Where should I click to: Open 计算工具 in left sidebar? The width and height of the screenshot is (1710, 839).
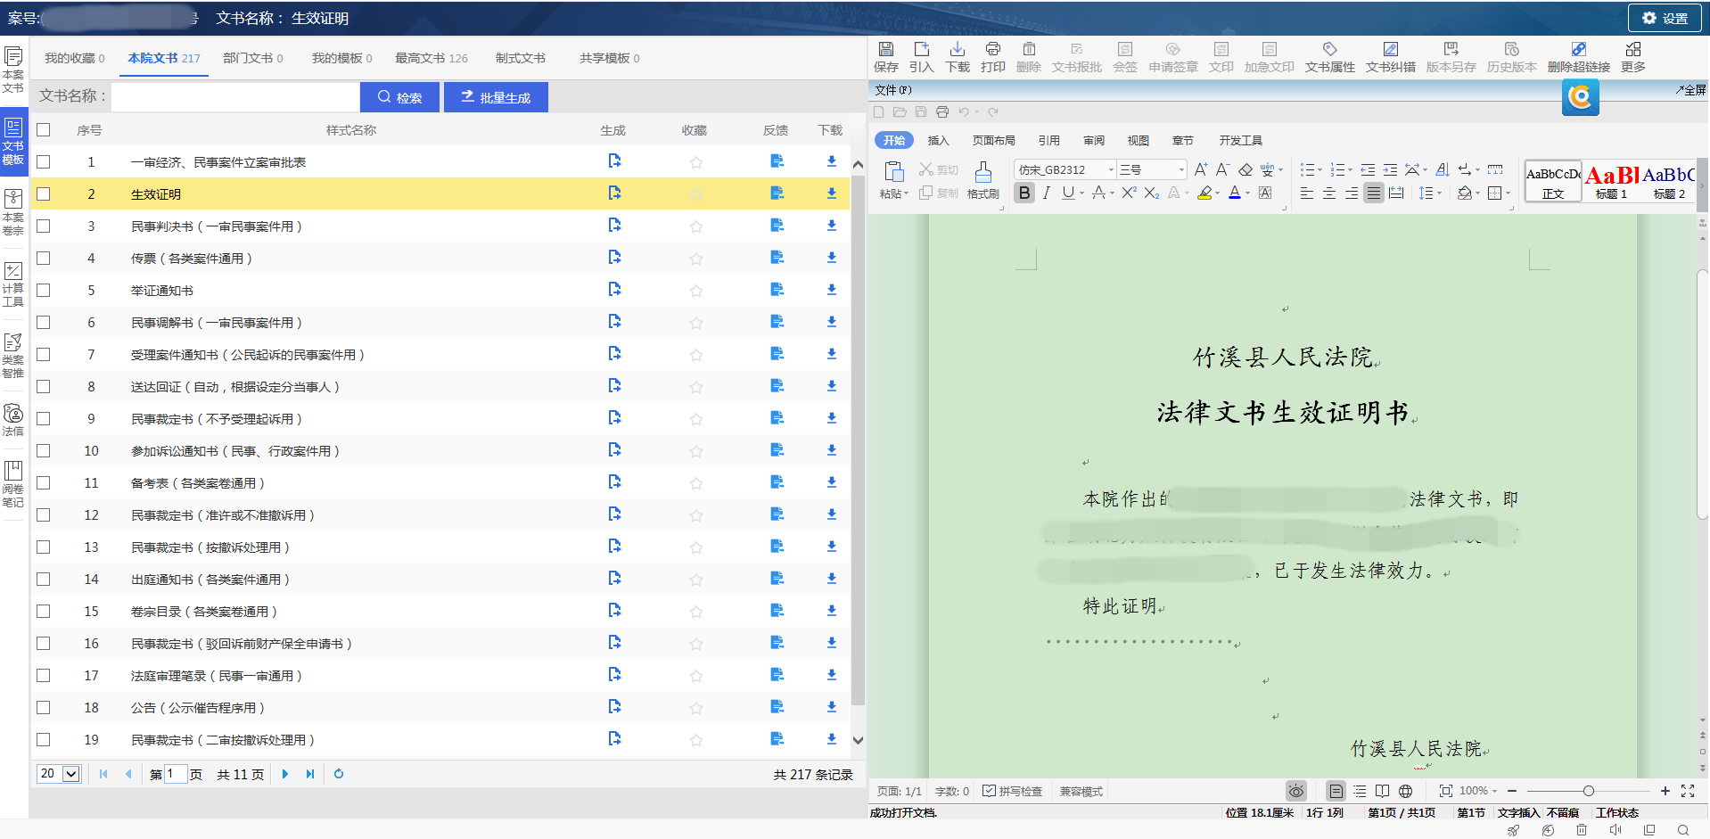tap(13, 284)
